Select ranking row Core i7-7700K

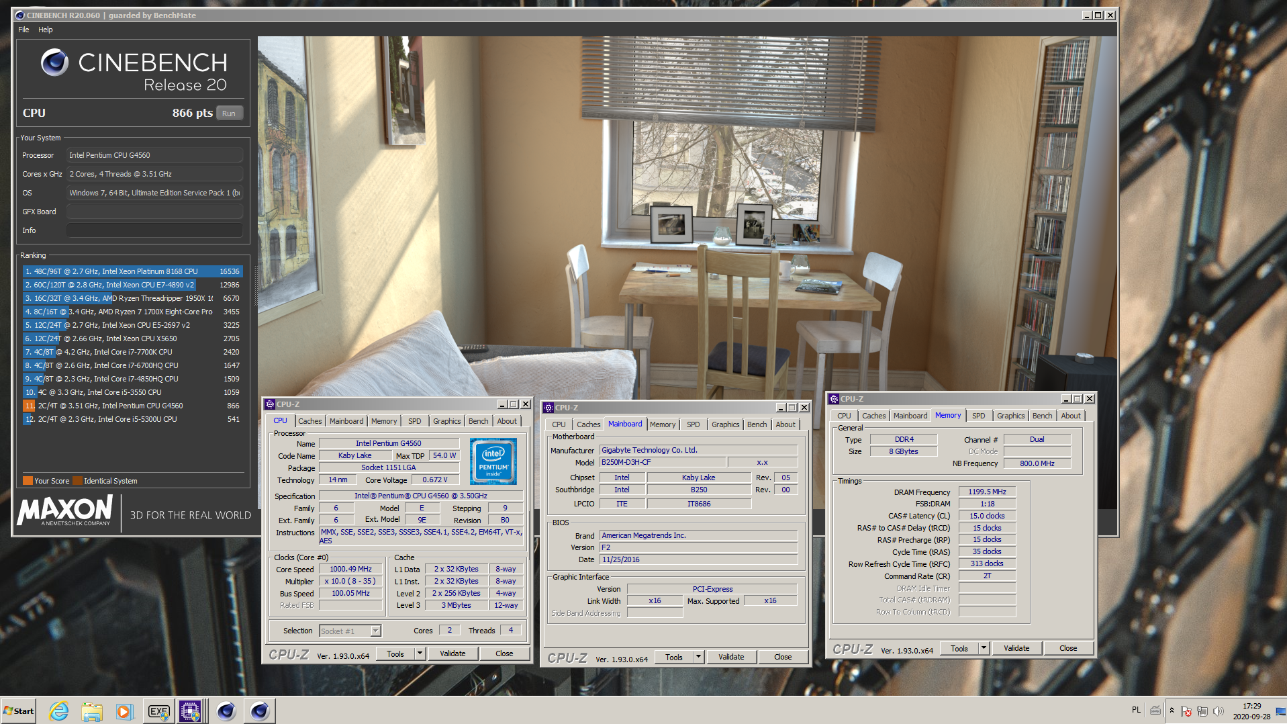click(x=132, y=352)
